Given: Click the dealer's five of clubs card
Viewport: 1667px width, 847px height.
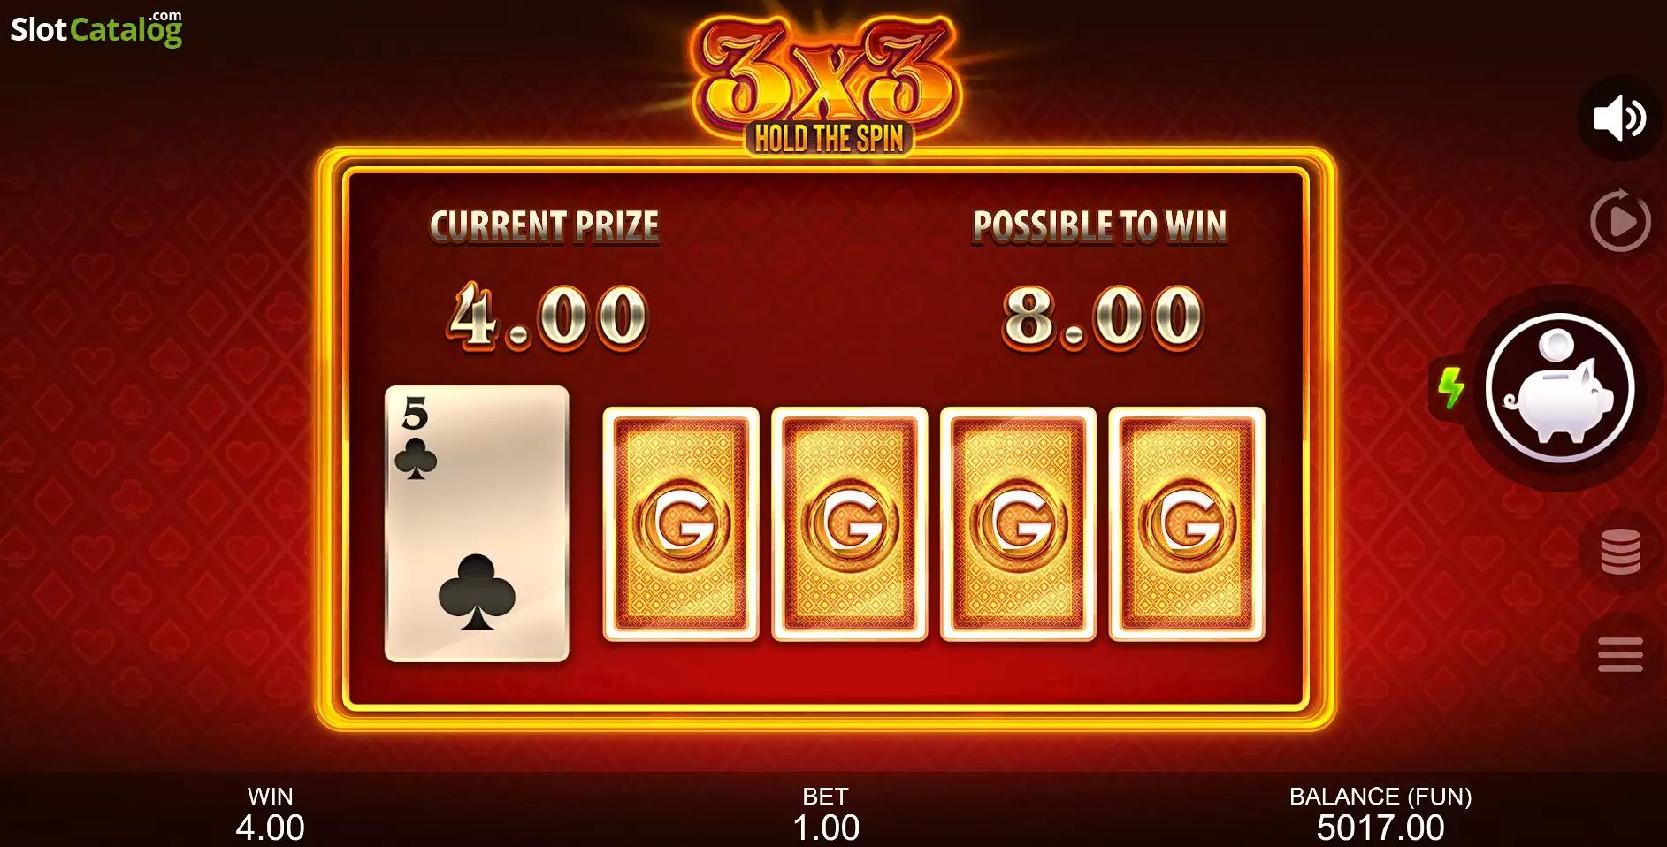Looking at the screenshot, I should coord(477,523).
